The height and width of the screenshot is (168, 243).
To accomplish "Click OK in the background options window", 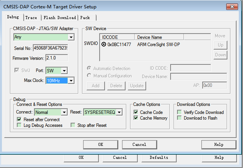I will tap(81, 158).
